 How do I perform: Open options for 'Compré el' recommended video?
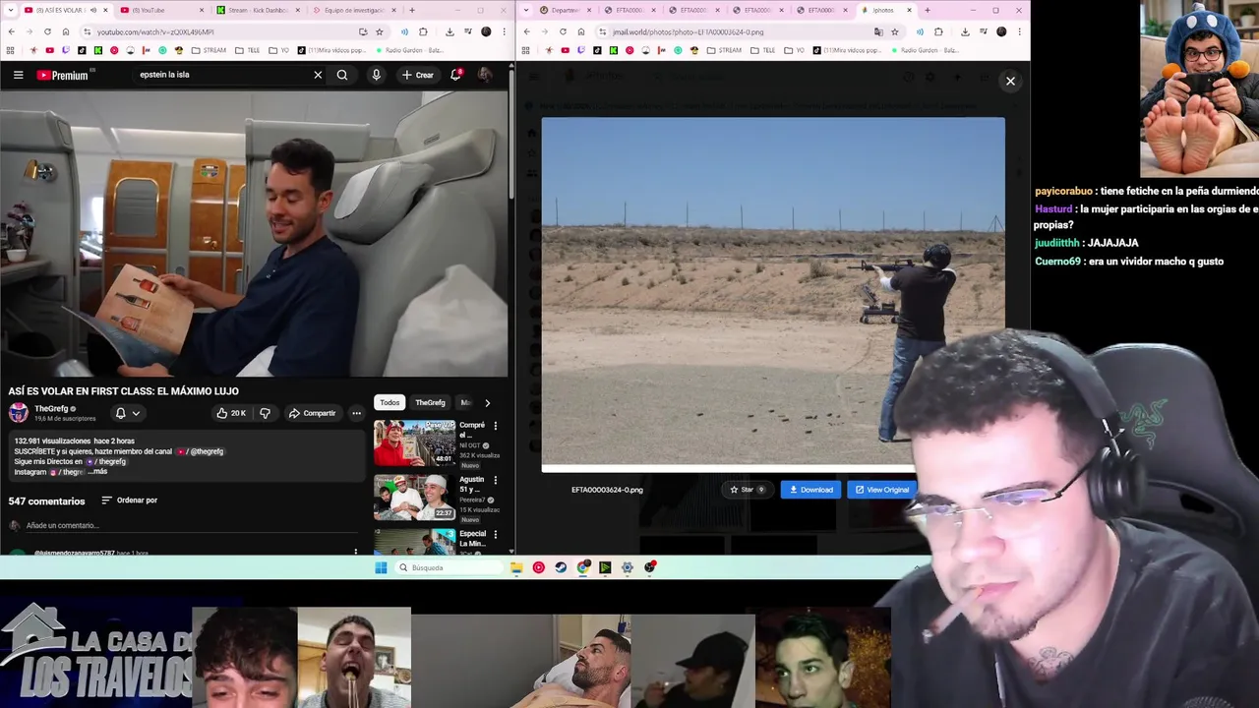(x=495, y=426)
